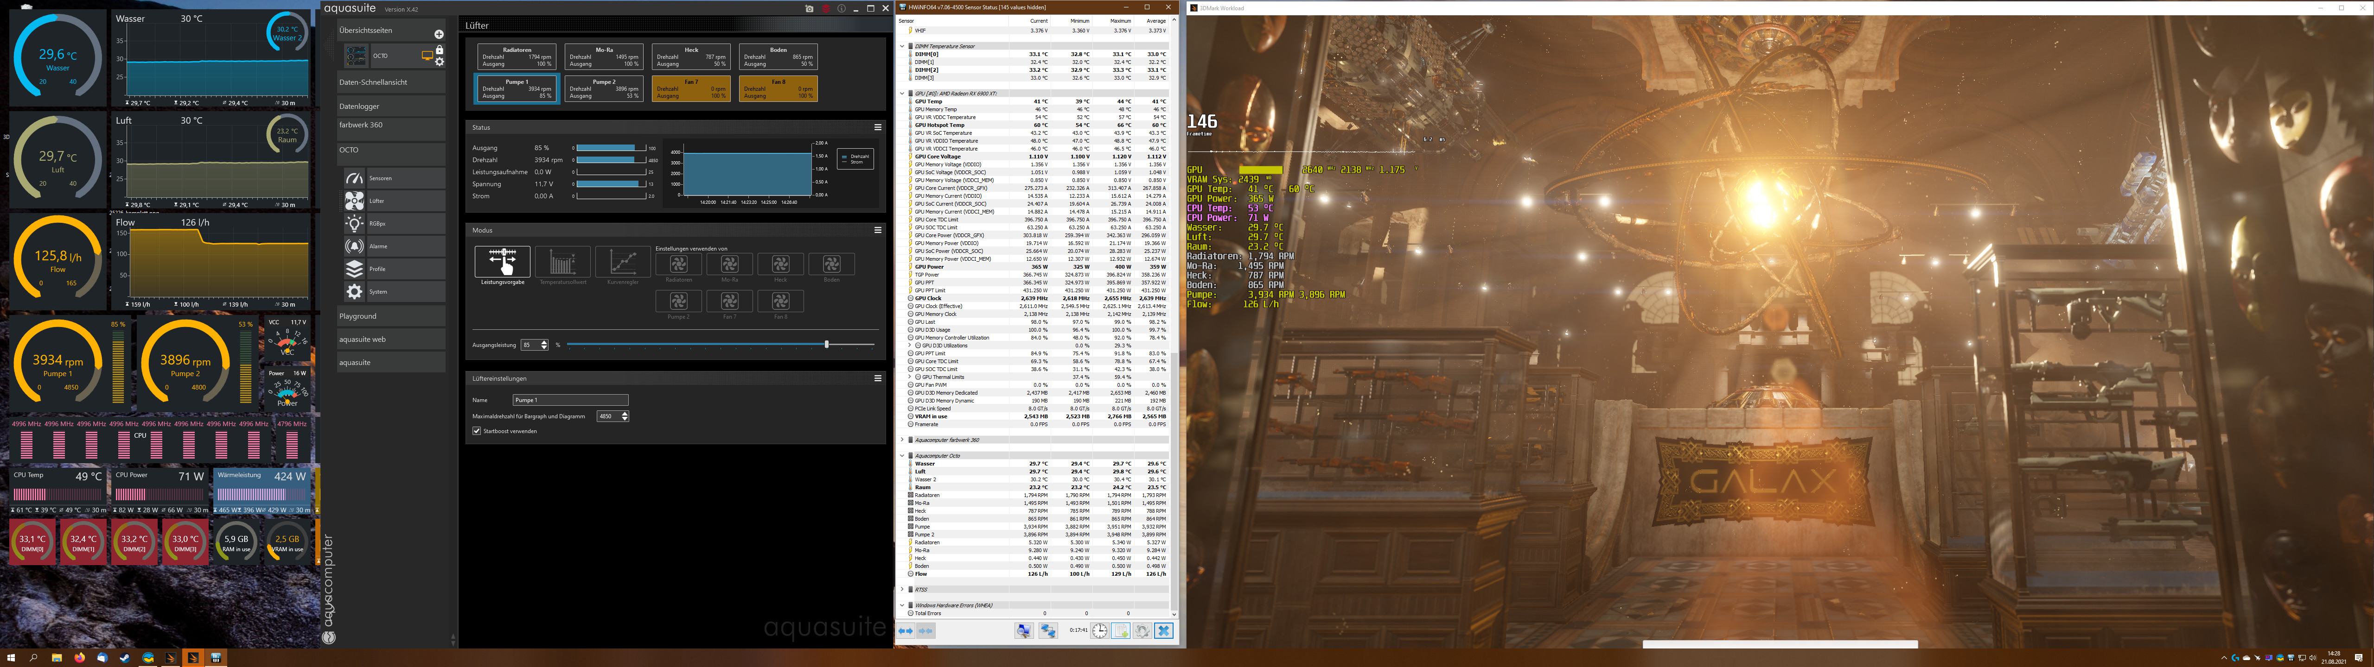
Task: Click HWiNFO add logging sheet icon
Action: [1121, 631]
